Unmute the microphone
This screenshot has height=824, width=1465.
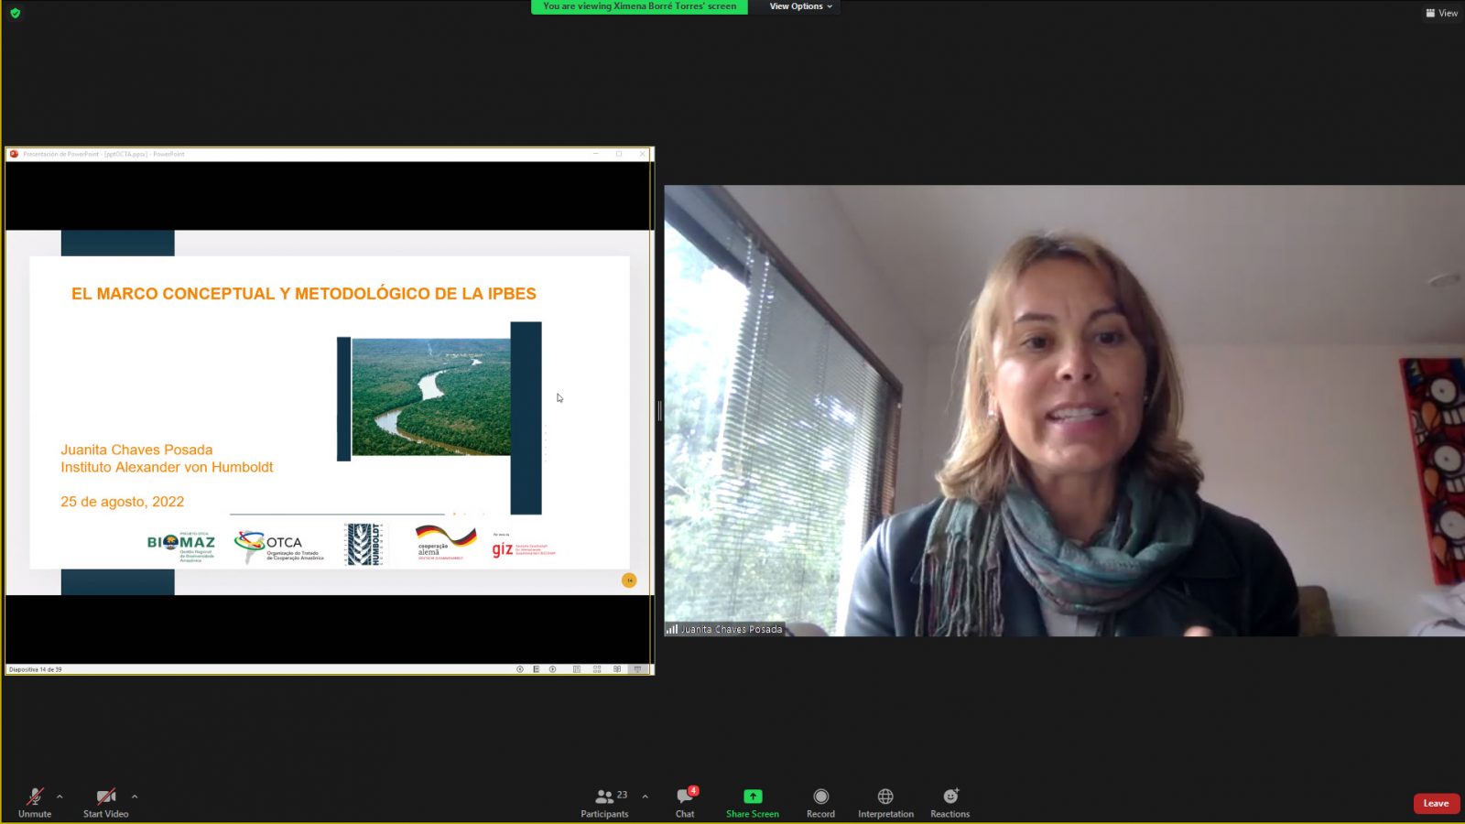(35, 797)
